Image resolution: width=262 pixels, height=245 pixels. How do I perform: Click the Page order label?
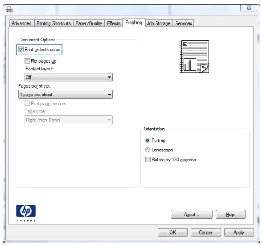[36, 111]
